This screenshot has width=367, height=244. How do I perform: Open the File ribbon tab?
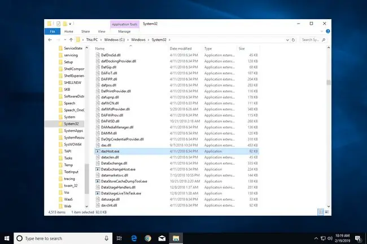click(x=53, y=32)
